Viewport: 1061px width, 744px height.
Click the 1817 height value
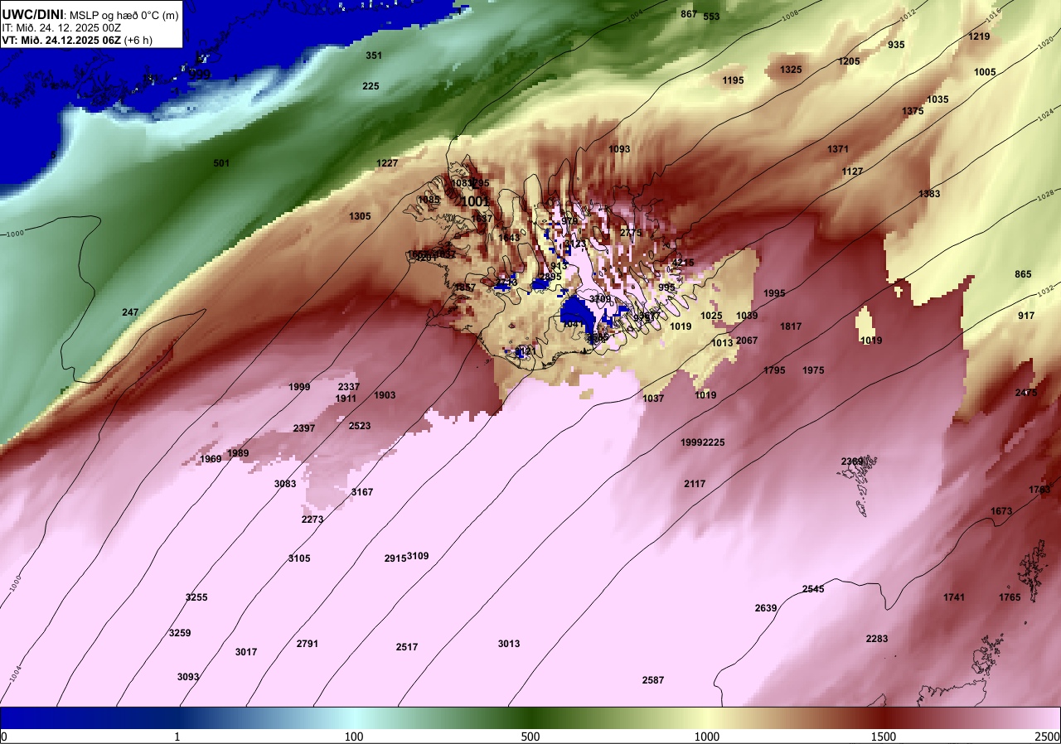791,326
